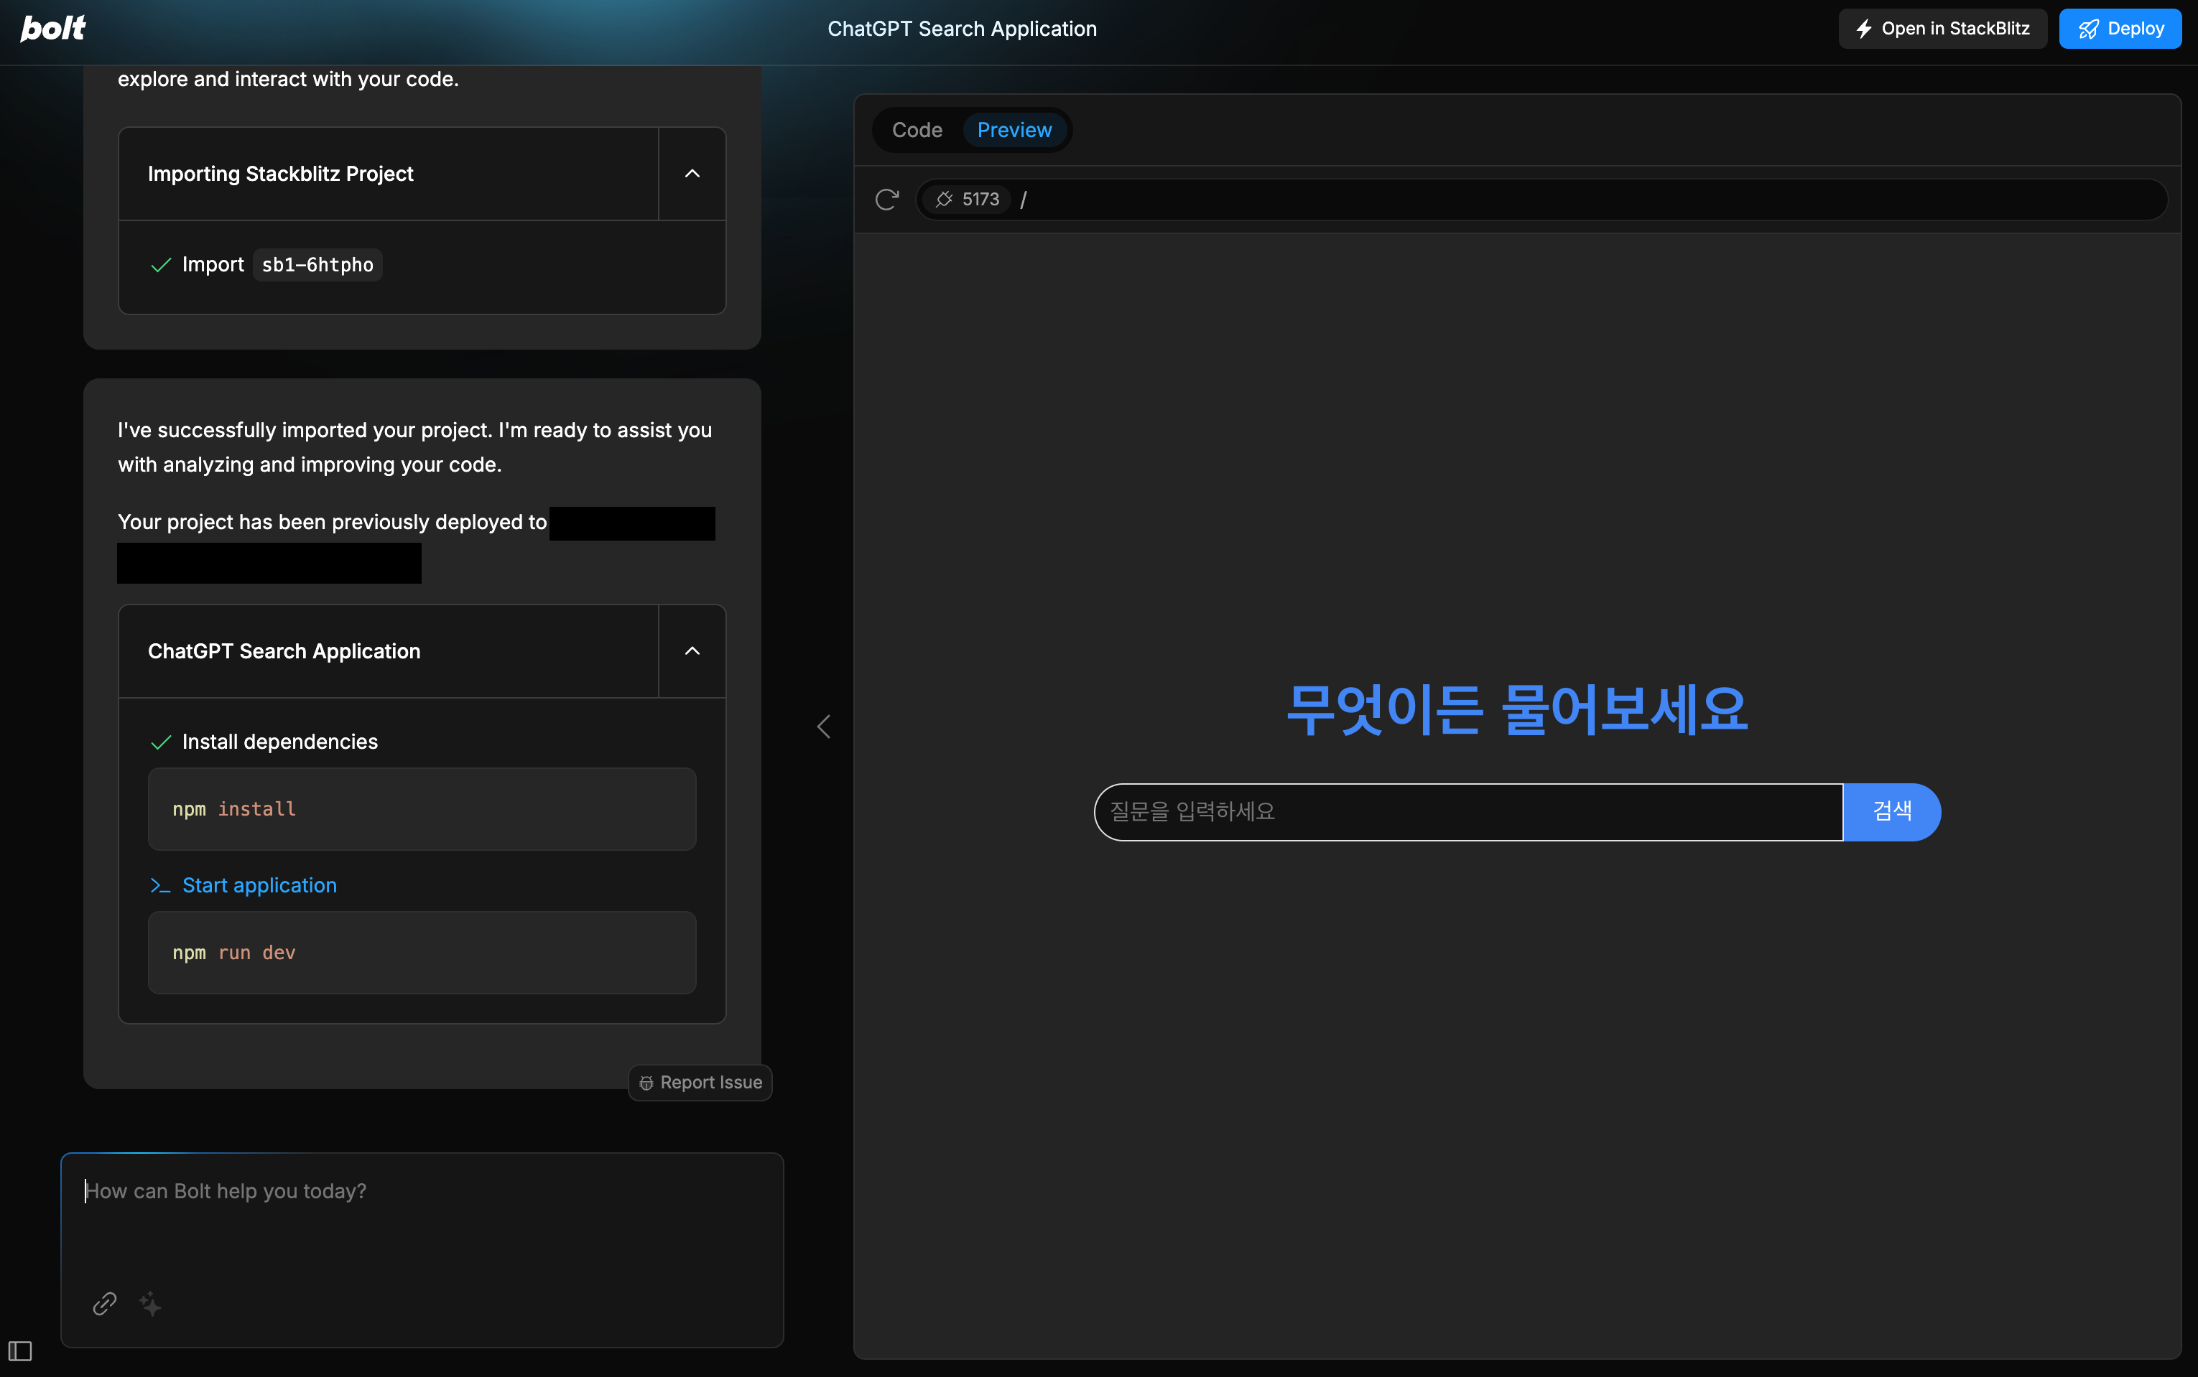Collapse the preview panel with left chevron

[823, 726]
